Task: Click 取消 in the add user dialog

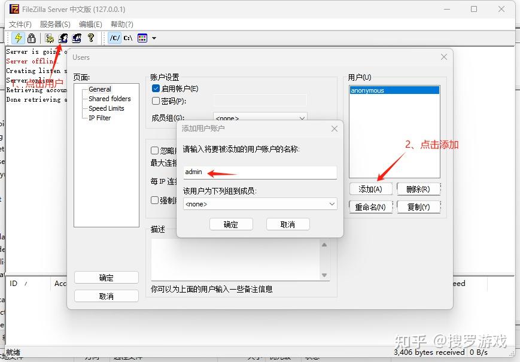Action: coord(288,224)
